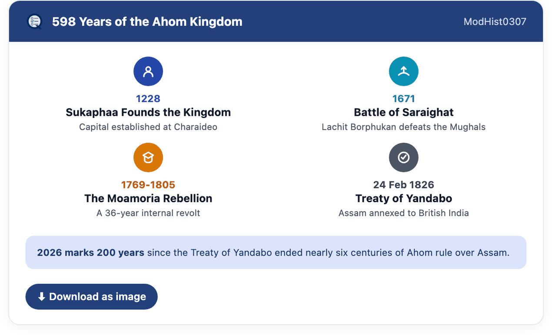The height and width of the screenshot is (335, 552).
Task: Click the 598 Years of the Ahom Kingdom title
Action: coord(147,22)
